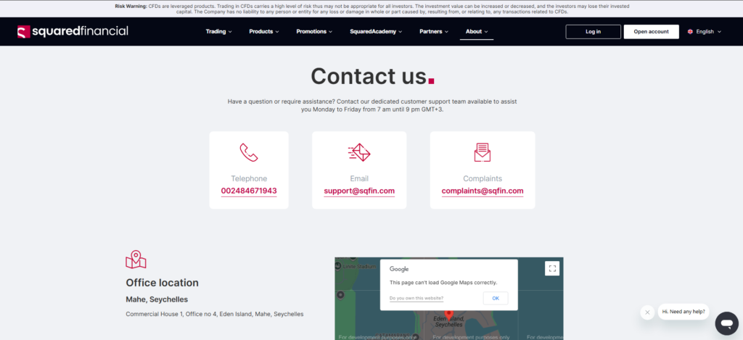Click the red map pin marker
Image resolution: width=743 pixels, height=340 pixels.
(x=448, y=314)
